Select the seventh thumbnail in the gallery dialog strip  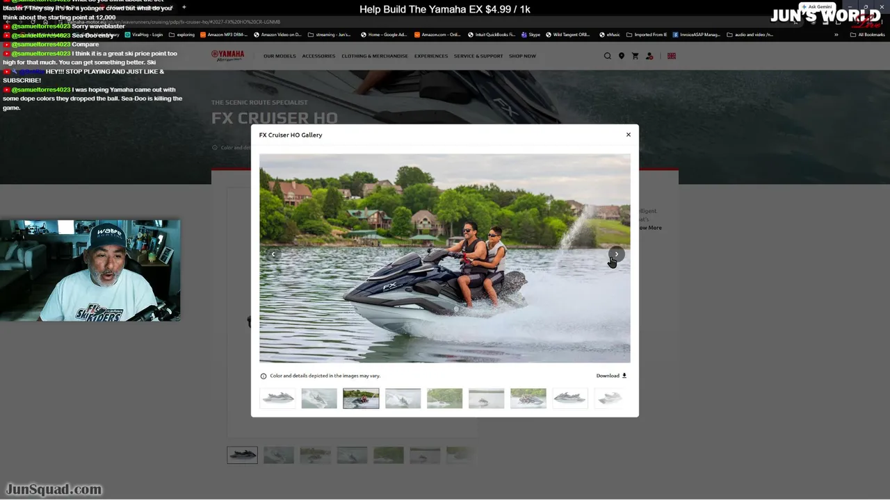pyautogui.click(x=528, y=398)
